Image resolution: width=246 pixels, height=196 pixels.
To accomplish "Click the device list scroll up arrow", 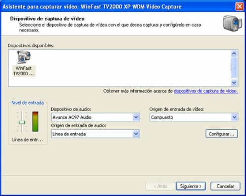I will tap(234, 54).
